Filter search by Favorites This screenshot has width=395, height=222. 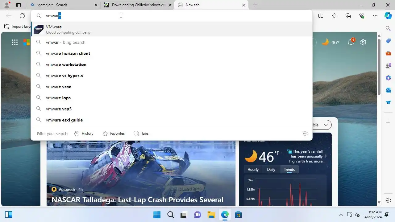114,134
